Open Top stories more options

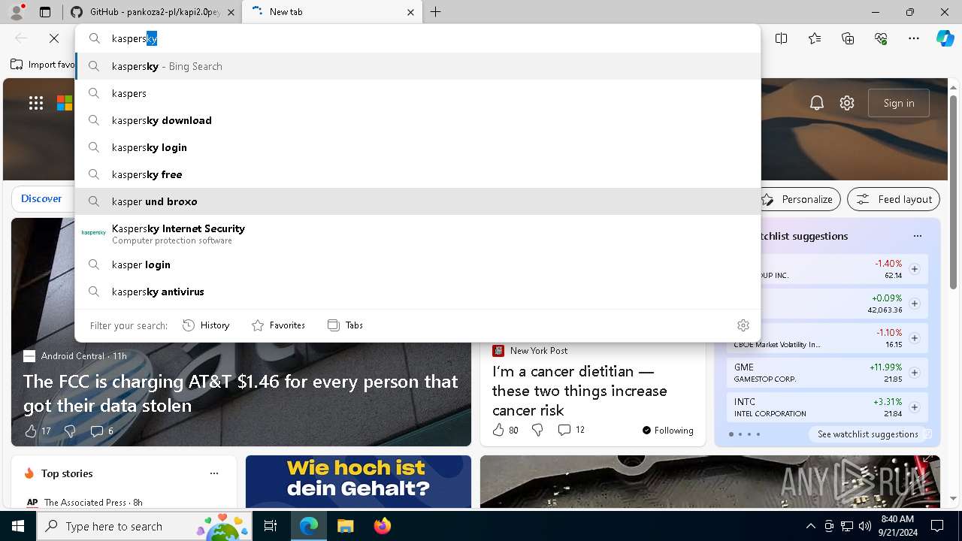coord(214,473)
